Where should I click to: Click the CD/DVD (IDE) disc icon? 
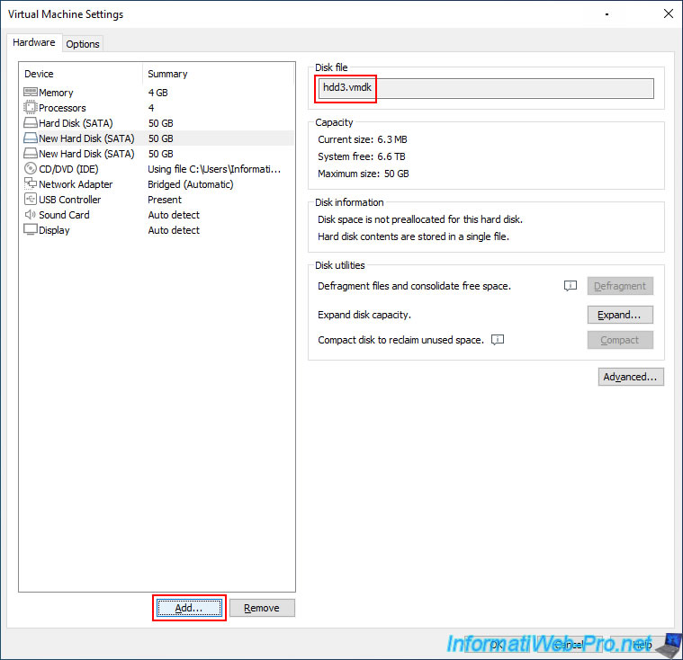pyautogui.click(x=30, y=169)
